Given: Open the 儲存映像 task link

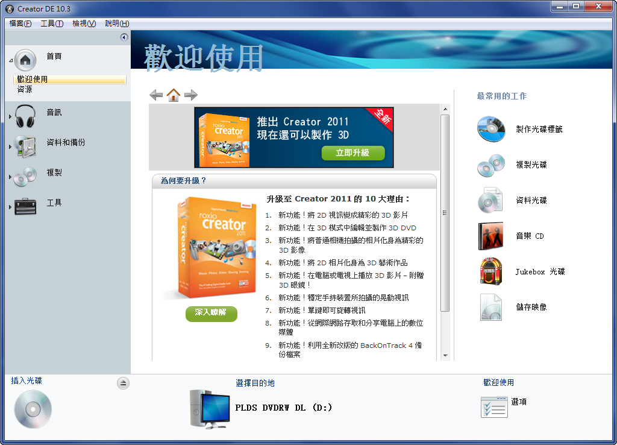Looking at the screenshot, I should click(x=531, y=307).
